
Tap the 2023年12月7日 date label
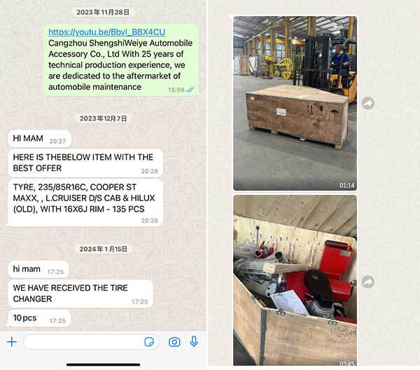pyautogui.click(x=104, y=118)
